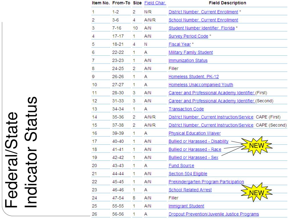The height and width of the screenshot is (219, 292).
Task: Click the 'Size' column header
Action: point(137,3)
